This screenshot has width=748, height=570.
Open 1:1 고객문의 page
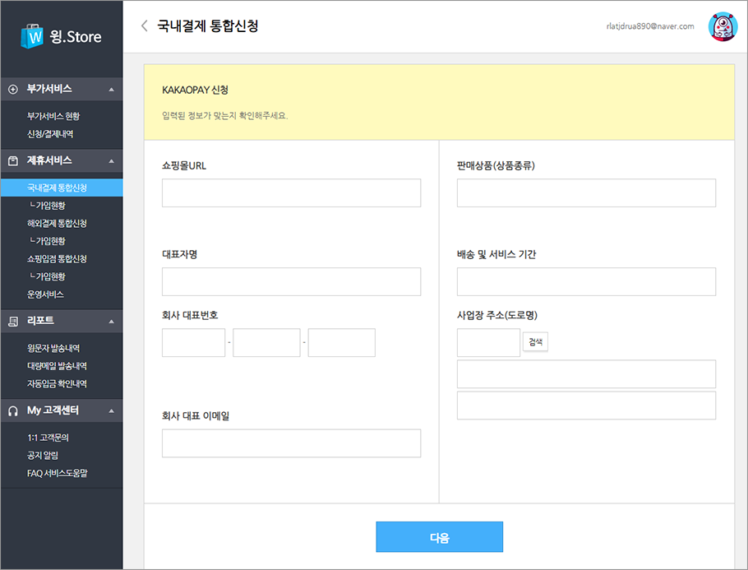click(x=48, y=438)
